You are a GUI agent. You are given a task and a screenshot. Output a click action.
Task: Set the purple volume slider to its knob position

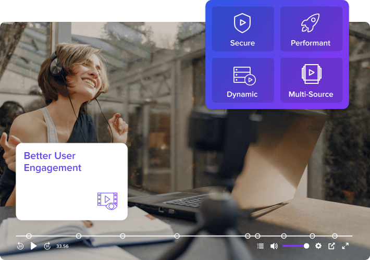coord(306,246)
